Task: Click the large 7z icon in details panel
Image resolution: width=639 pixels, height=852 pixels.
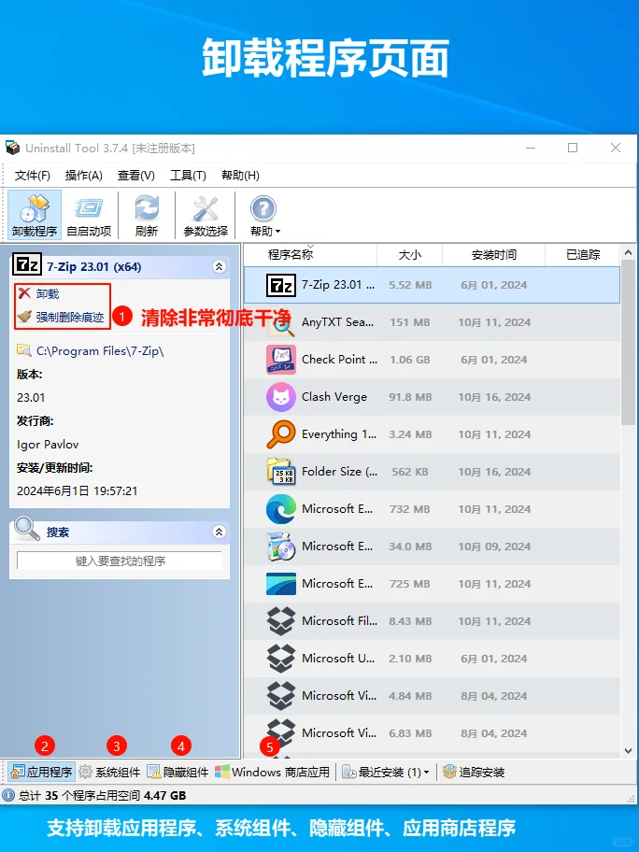Action: (26, 264)
